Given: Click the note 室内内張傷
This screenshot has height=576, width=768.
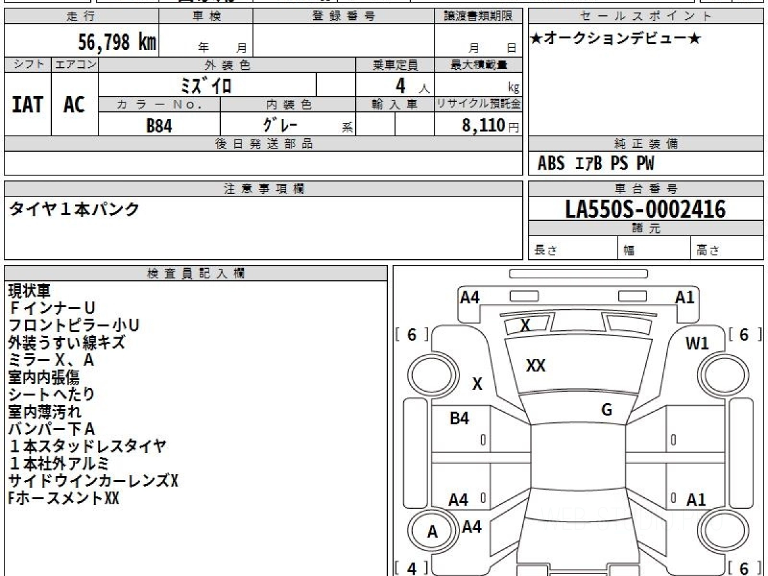Looking at the screenshot, I should pos(44,378).
